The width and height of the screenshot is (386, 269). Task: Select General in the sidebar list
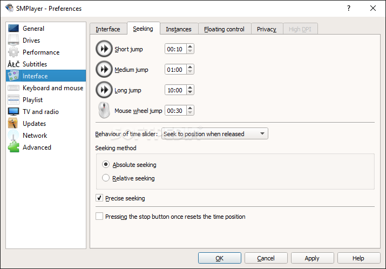pos(46,28)
